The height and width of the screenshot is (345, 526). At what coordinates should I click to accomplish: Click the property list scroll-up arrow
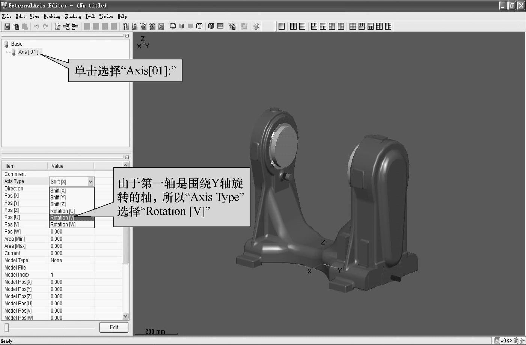[125, 165]
